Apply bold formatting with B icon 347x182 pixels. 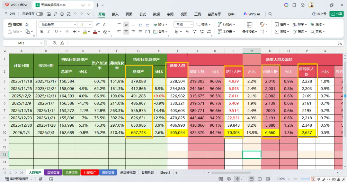[41, 32]
